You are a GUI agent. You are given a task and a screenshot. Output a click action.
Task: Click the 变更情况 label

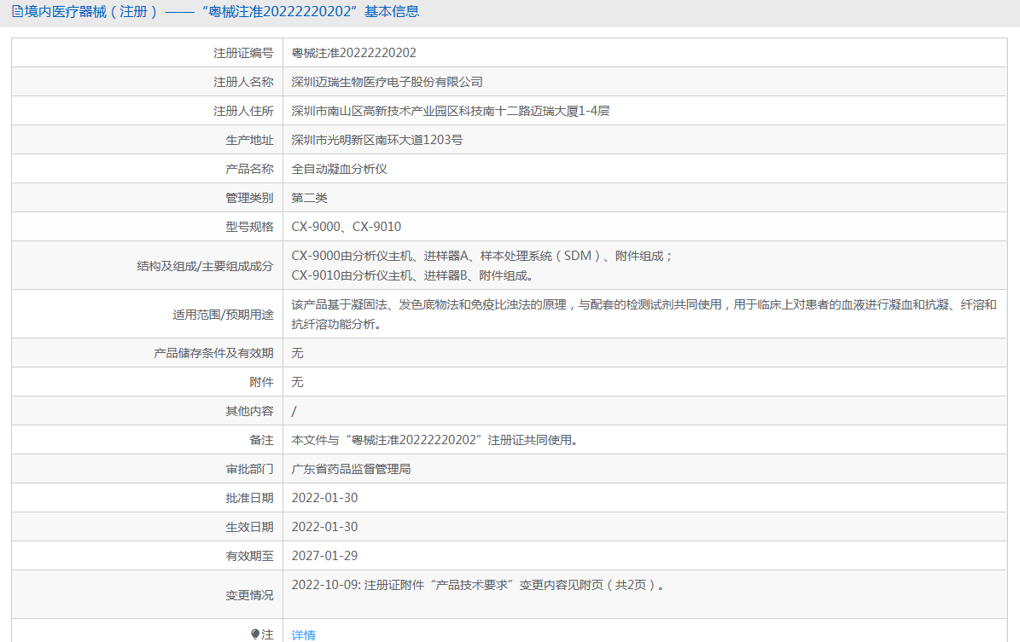[250, 594]
